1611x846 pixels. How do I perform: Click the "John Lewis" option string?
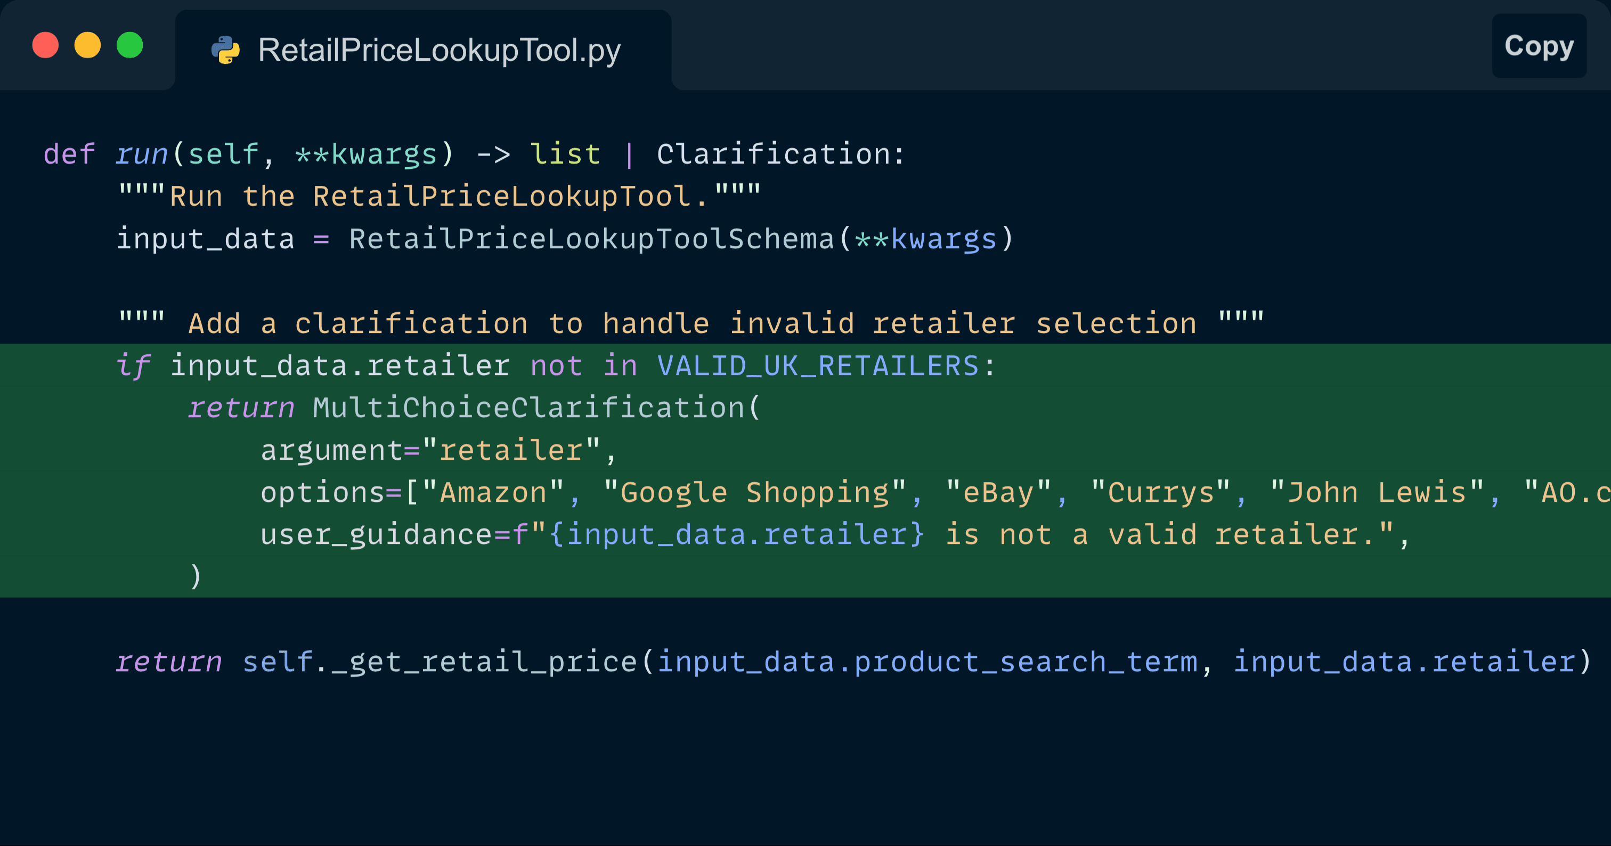click(x=1377, y=493)
